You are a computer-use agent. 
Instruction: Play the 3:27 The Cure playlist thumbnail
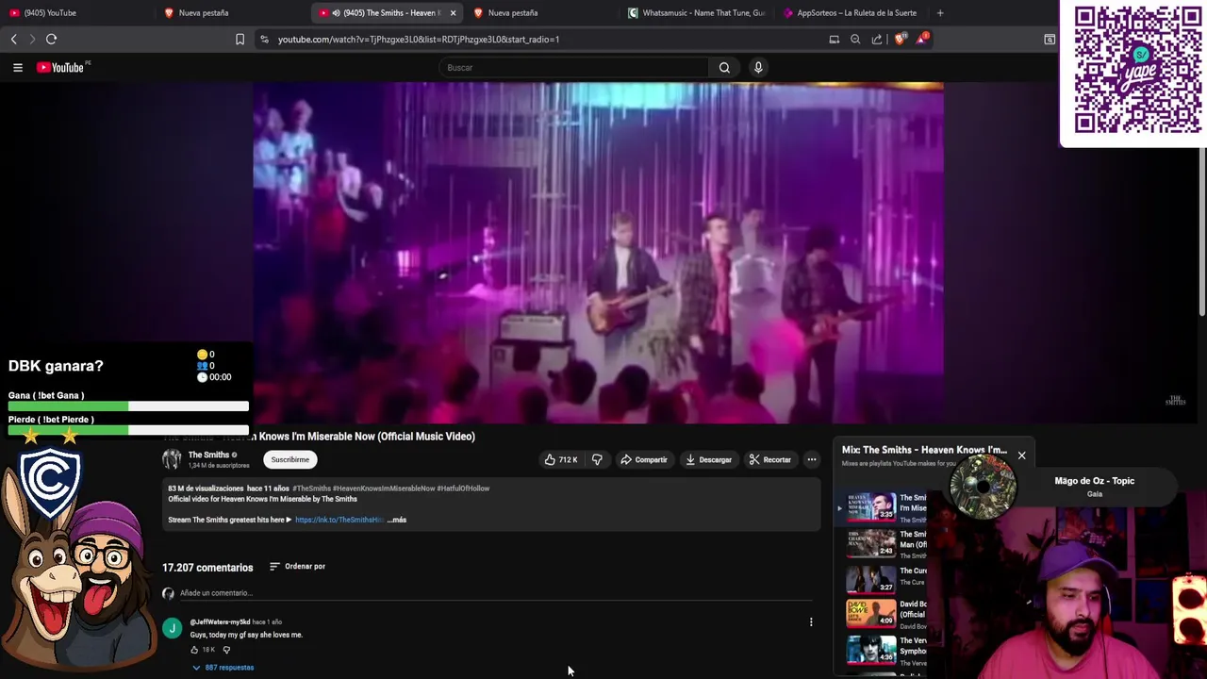pos(870,579)
